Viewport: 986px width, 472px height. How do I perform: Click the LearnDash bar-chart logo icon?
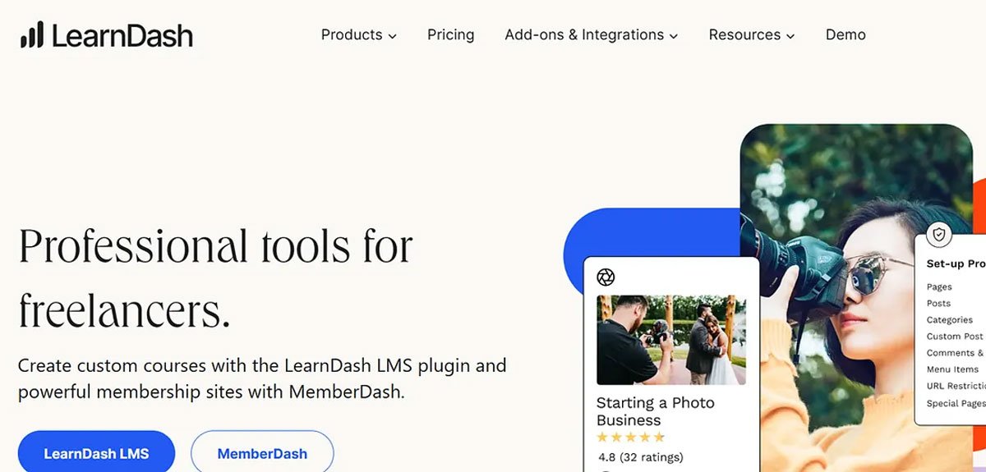[x=31, y=34]
